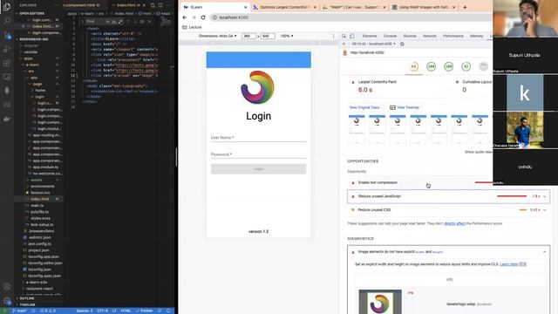
Task: Open the Dimensions Moto G4 dropdown
Action: (217, 36)
